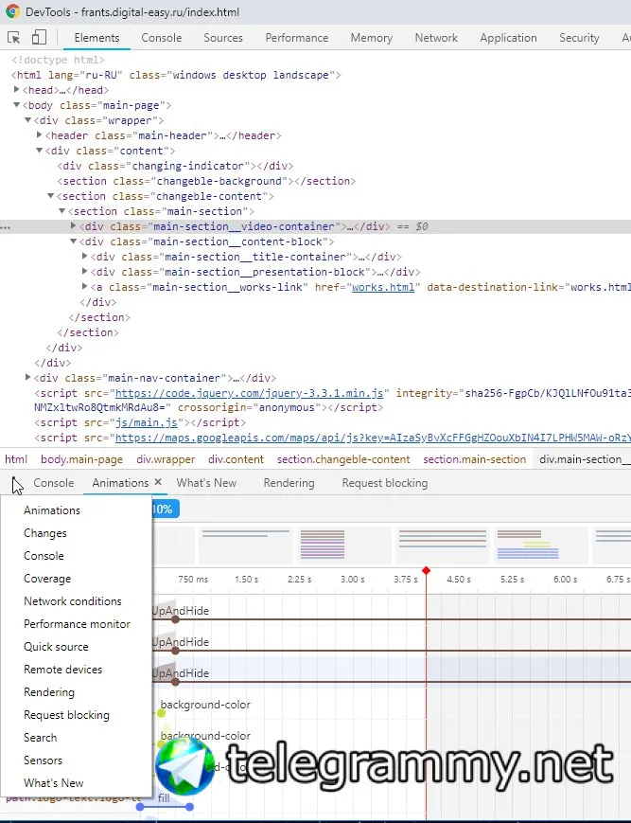Select the blue and yellow animation group thumbnail

[x=539, y=545]
